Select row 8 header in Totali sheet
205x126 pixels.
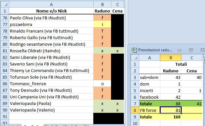[135, 110]
